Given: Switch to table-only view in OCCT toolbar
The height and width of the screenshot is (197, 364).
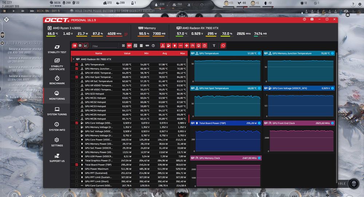Looking at the screenshot, I should tap(80, 46).
